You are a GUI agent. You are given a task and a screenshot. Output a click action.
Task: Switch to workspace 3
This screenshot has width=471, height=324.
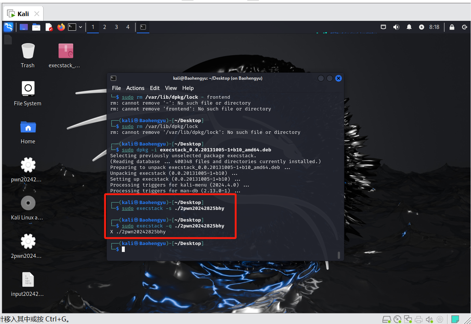(x=116, y=27)
